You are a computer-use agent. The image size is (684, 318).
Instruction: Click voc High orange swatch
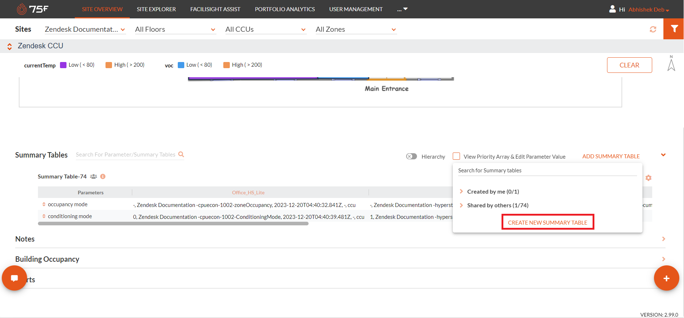coord(227,65)
